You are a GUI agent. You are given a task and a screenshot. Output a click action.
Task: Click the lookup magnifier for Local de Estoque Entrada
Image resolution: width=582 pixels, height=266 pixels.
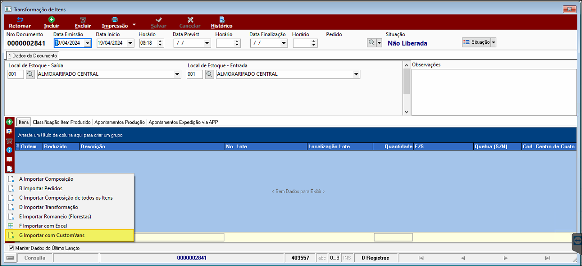209,74
